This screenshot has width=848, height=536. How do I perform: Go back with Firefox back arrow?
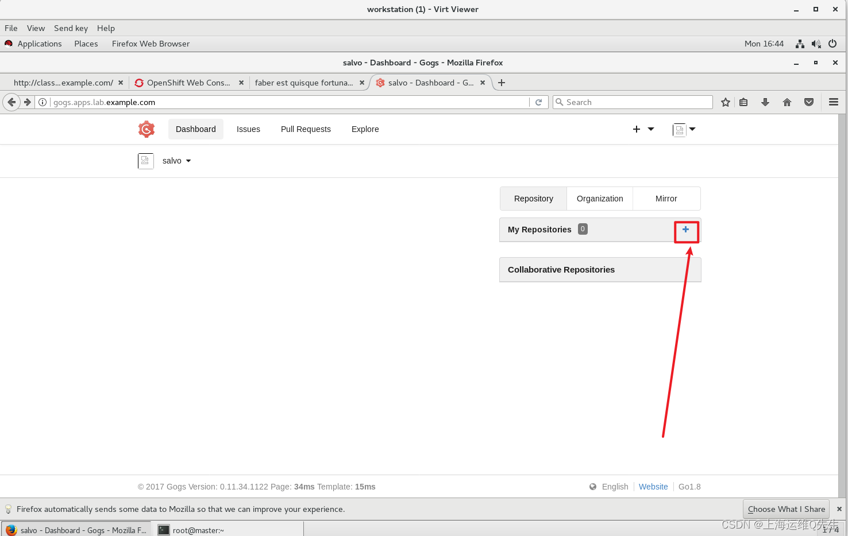[x=11, y=102]
